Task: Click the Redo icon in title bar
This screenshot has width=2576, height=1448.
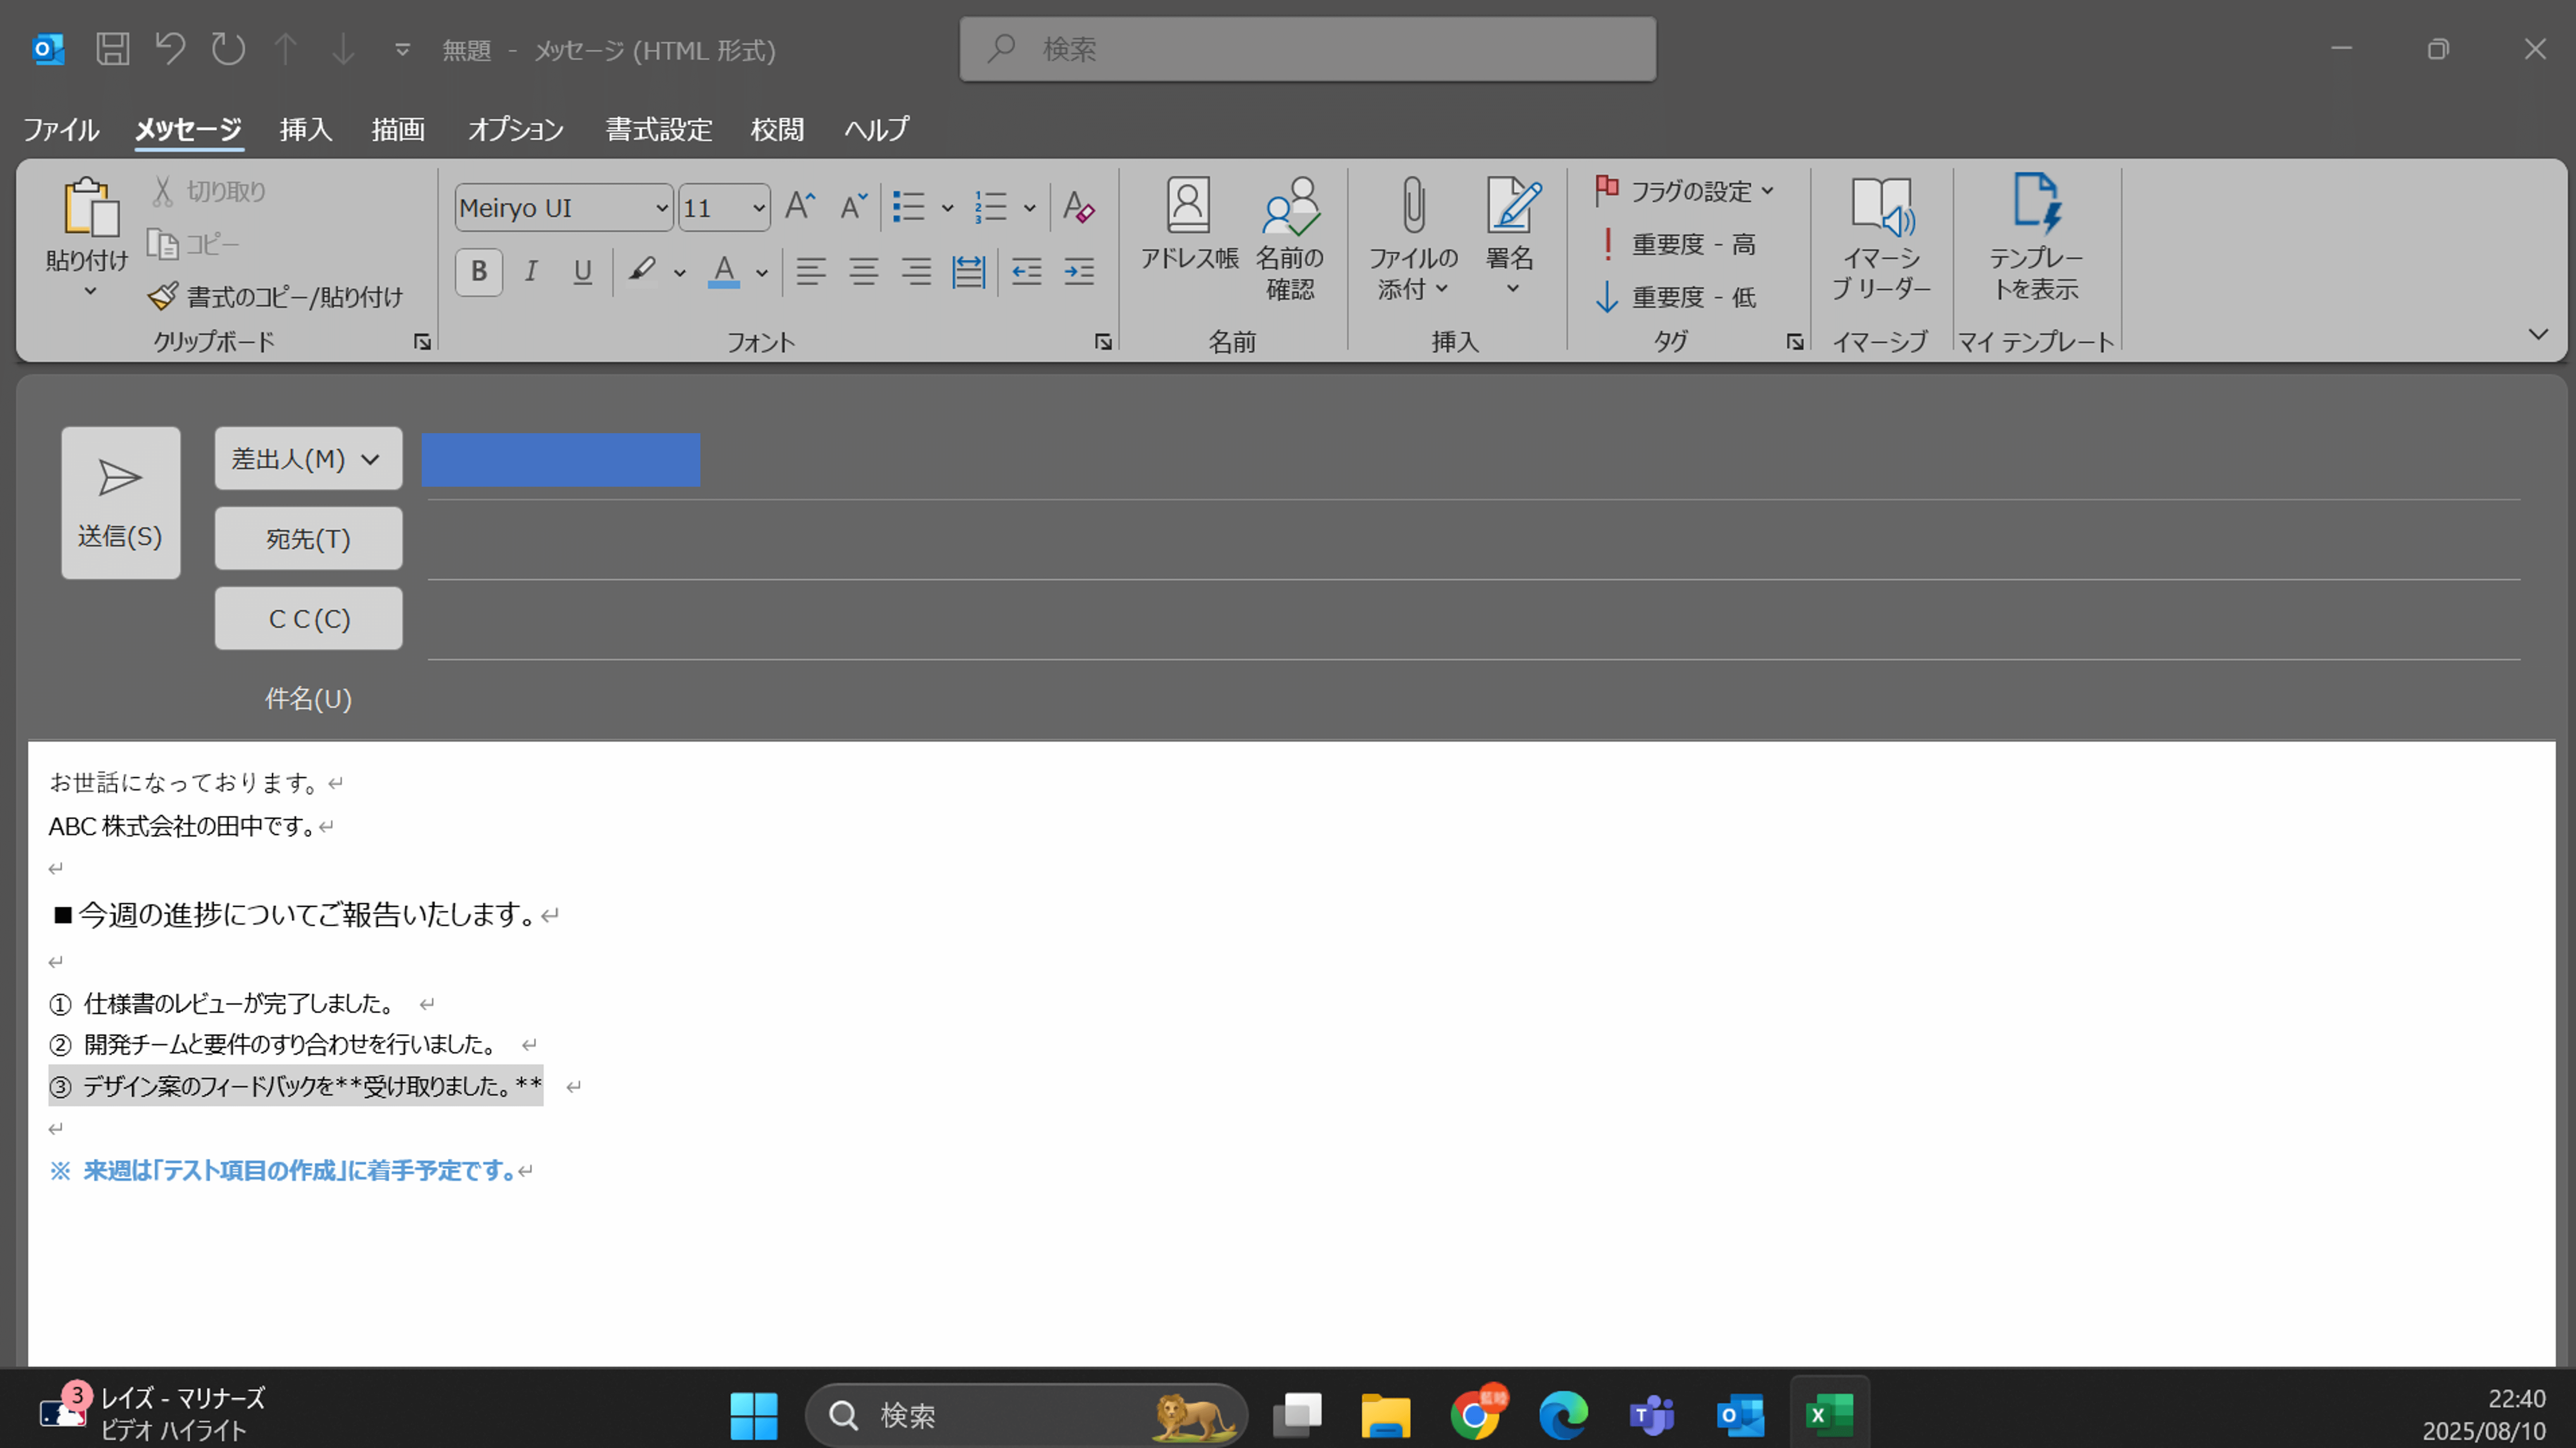Action: pyautogui.click(x=228, y=49)
